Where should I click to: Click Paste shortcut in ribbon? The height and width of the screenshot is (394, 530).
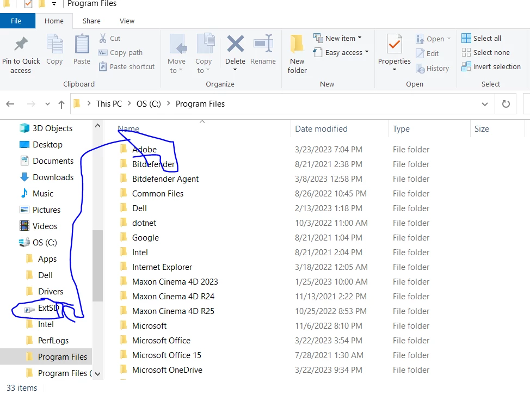click(127, 66)
